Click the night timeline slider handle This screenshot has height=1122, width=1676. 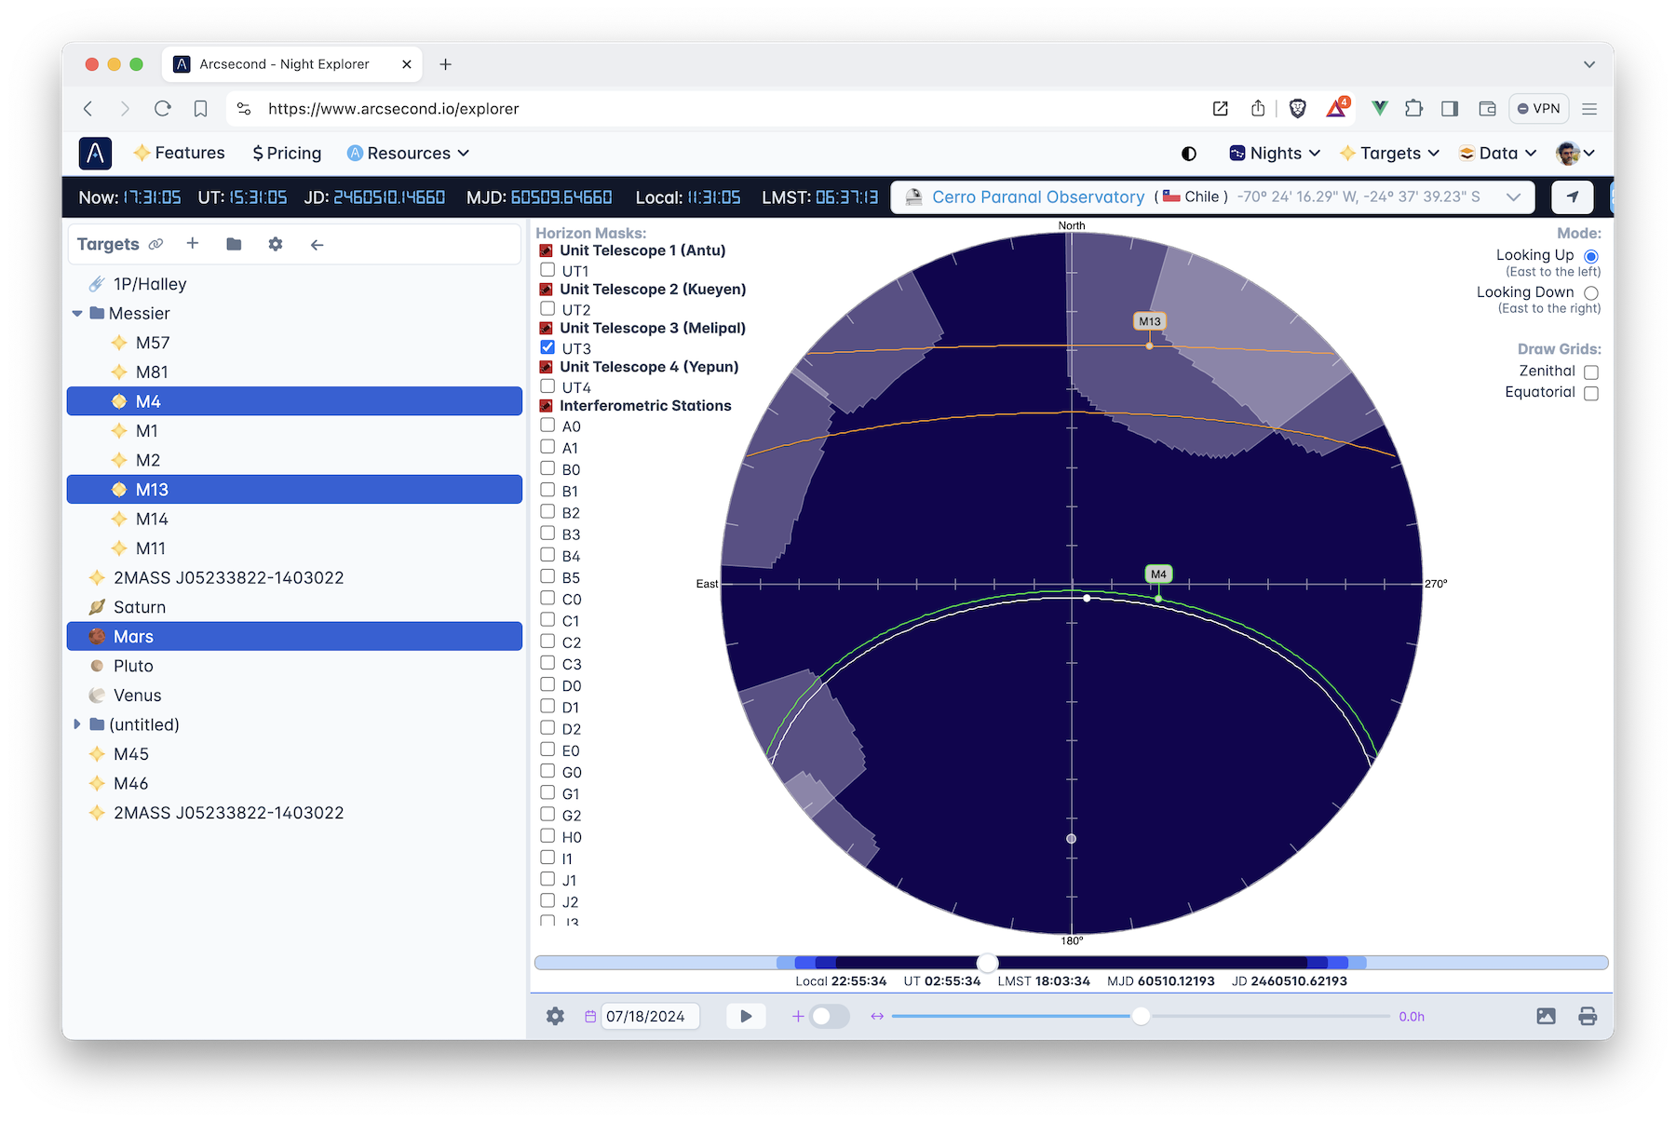pyautogui.click(x=987, y=963)
